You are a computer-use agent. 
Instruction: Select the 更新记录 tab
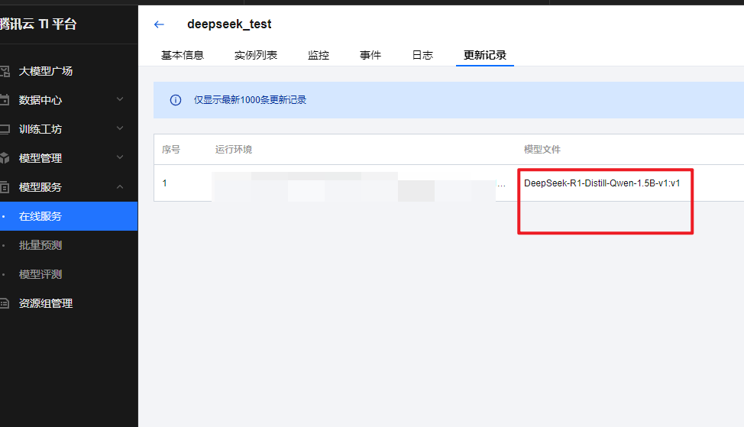(485, 56)
